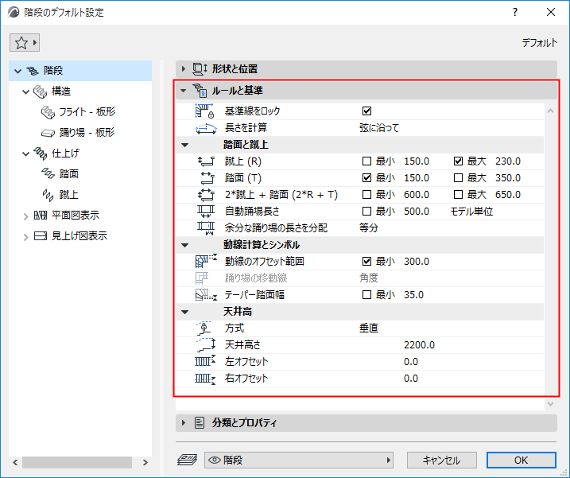Click the 蹴上 riser icon in tree
This screenshot has height=478, width=570.
pos(48,195)
